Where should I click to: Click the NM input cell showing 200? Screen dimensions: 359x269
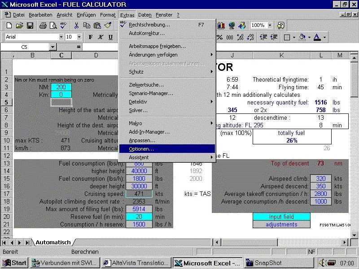(x=61, y=87)
